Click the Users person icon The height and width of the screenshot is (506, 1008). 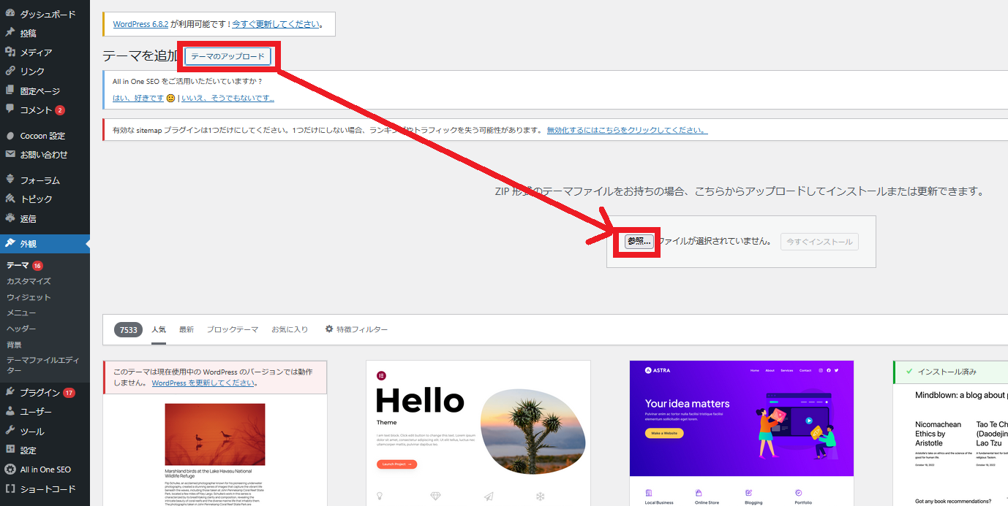10,411
